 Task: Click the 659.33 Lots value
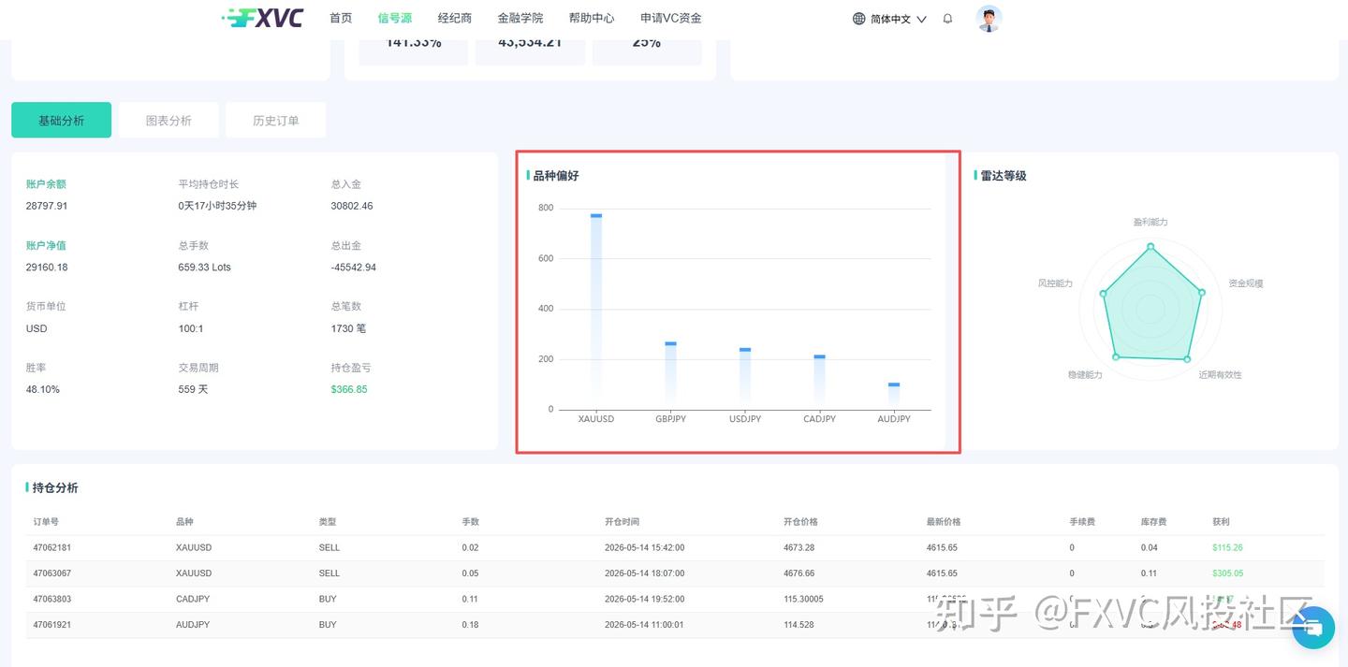pos(205,267)
